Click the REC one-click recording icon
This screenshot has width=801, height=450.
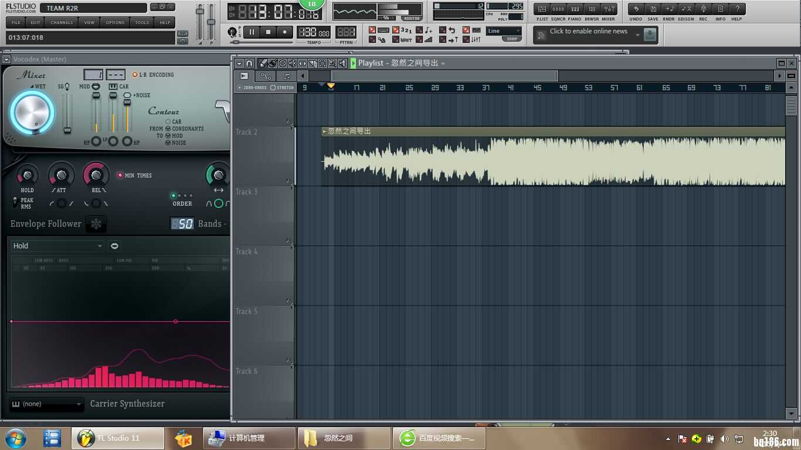(x=703, y=9)
